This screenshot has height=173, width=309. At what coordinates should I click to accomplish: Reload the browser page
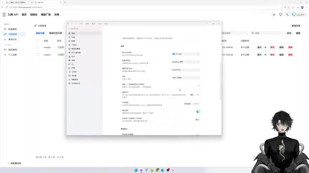7,7
